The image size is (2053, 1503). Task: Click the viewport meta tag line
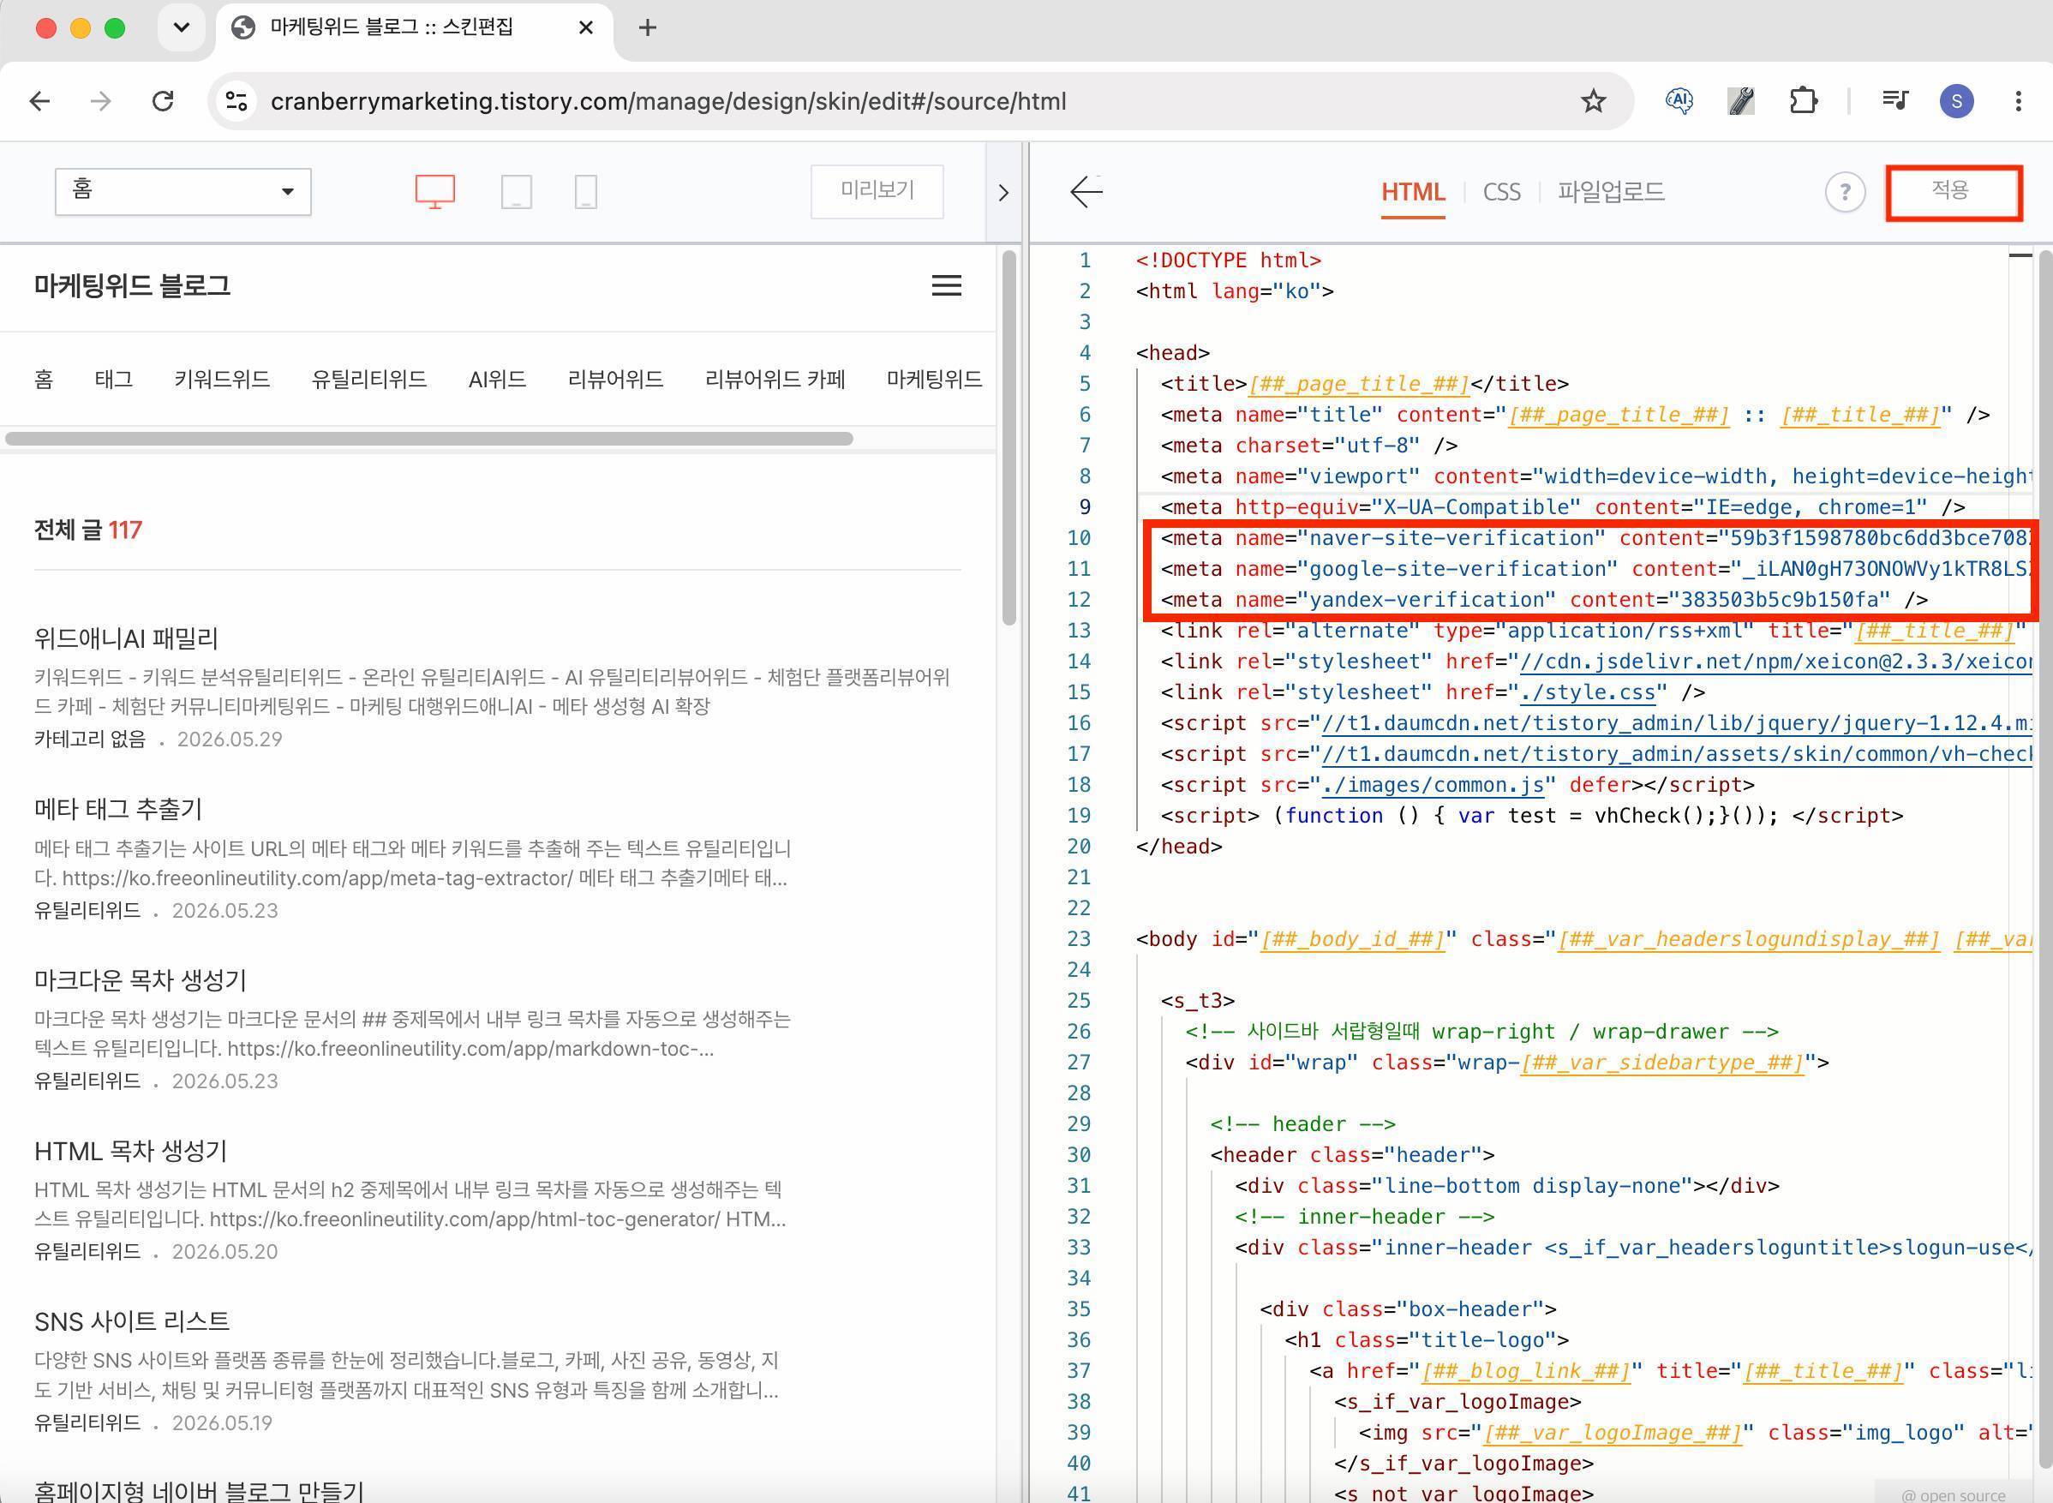[1595, 476]
